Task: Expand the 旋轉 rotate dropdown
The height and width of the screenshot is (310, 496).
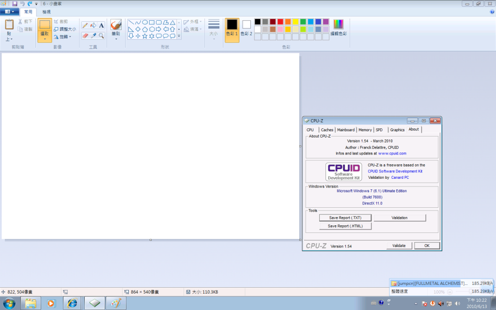Action: coord(63,36)
